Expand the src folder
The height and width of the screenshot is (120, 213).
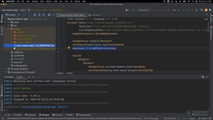pos(8,25)
